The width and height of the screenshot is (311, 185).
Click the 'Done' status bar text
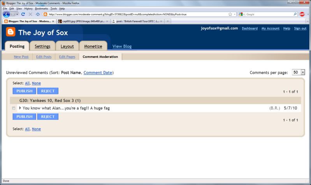[x=6, y=181]
